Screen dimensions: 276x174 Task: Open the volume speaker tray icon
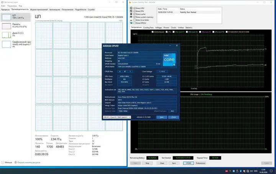251,171
